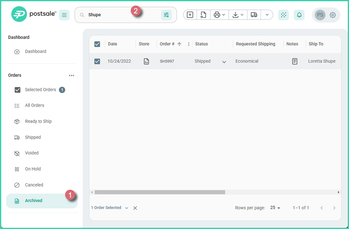
Task: Click the store icon in order row
Action: click(146, 62)
